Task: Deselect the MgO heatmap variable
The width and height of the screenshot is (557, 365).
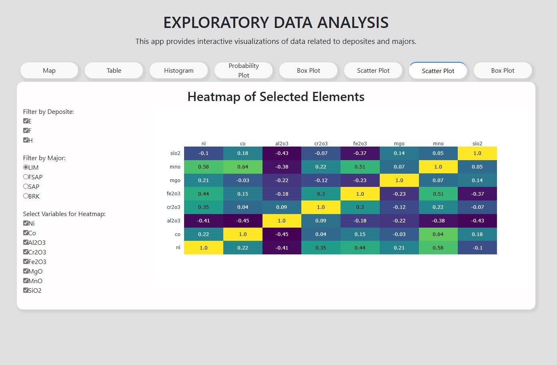Action: [x=26, y=271]
